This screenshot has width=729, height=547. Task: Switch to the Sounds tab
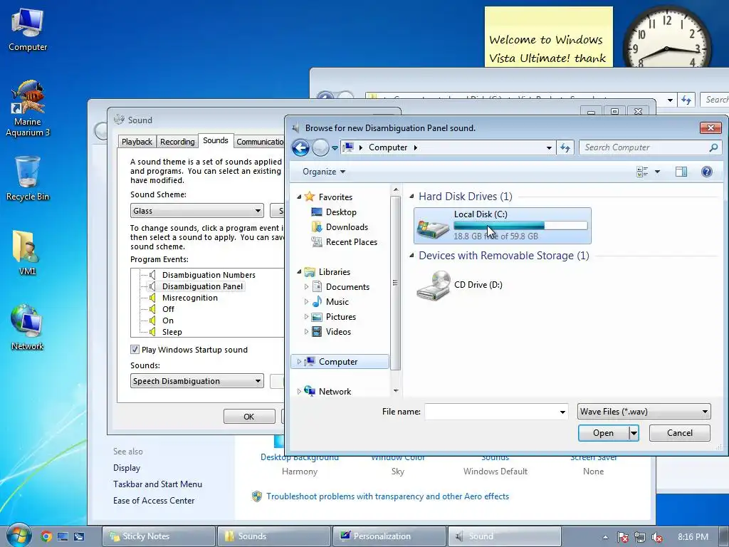(215, 140)
